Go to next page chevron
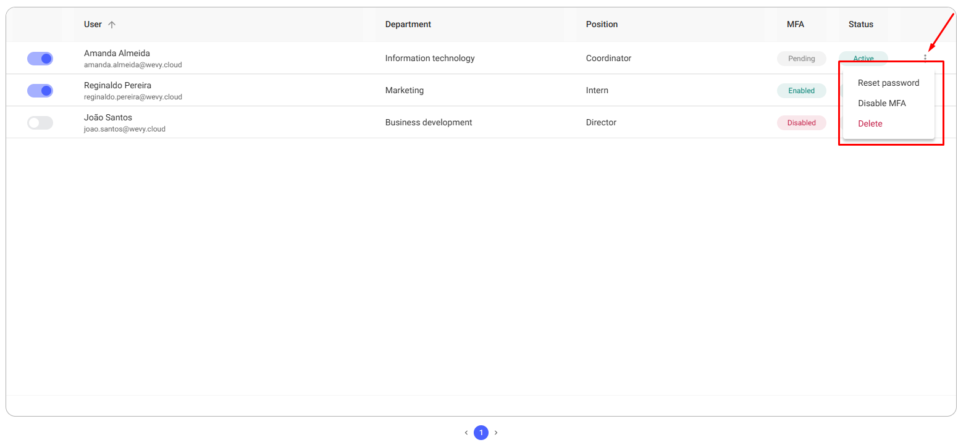Image resolution: width=966 pixels, height=445 pixels. 496,433
